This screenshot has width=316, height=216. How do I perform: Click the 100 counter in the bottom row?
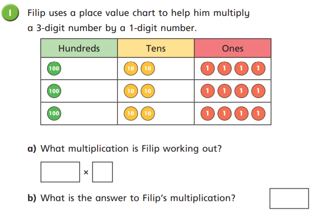point(54,113)
